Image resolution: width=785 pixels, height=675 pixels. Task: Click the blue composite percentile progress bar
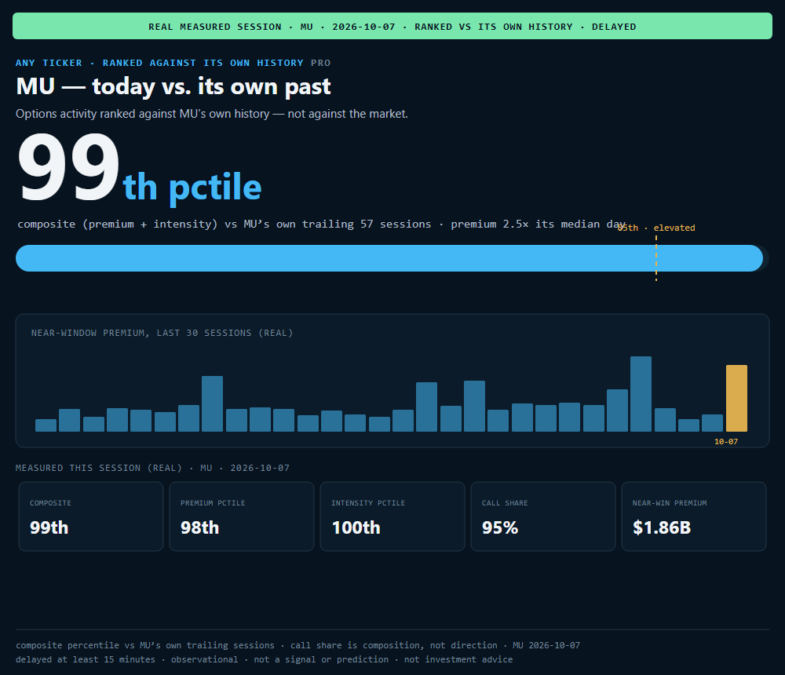pyautogui.click(x=389, y=258)
